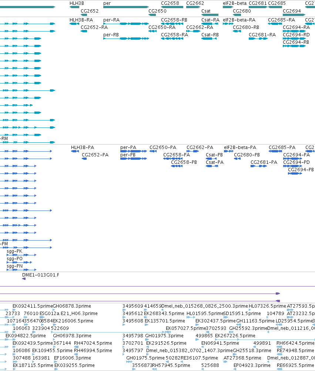Screen dimensions: 315x371
Task: Open the CG2681 gene label
Action: click(x=258, y=3)
